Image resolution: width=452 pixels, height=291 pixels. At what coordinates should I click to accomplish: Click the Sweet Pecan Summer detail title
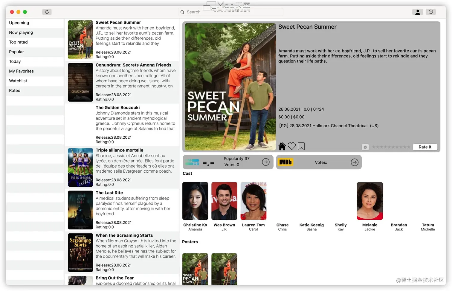click(307, 27)
